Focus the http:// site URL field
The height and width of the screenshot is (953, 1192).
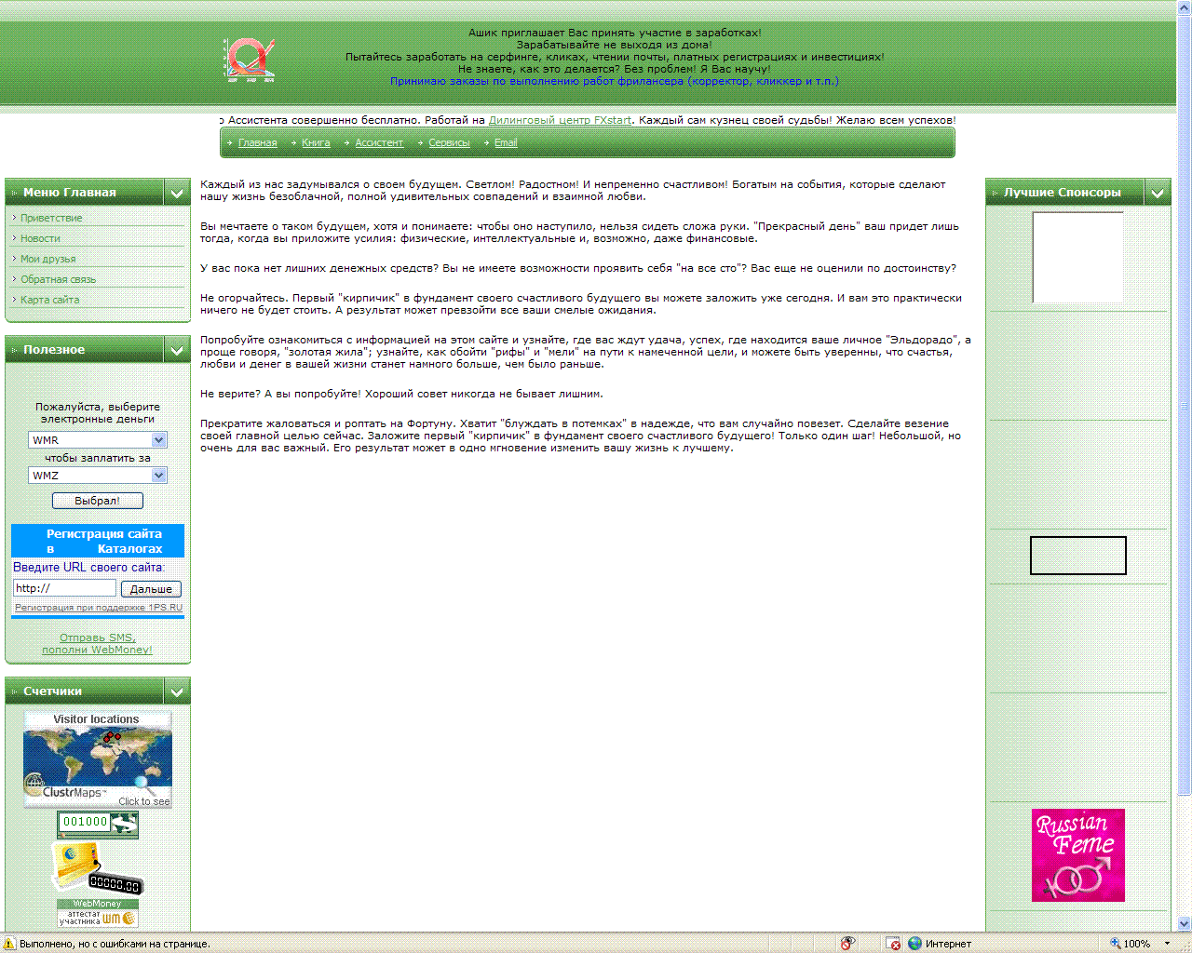click(64, 588)
